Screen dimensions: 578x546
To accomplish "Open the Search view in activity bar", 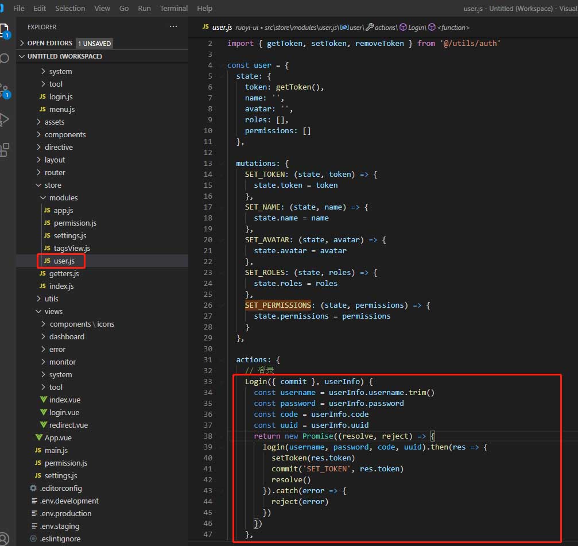I will (5, 59).
